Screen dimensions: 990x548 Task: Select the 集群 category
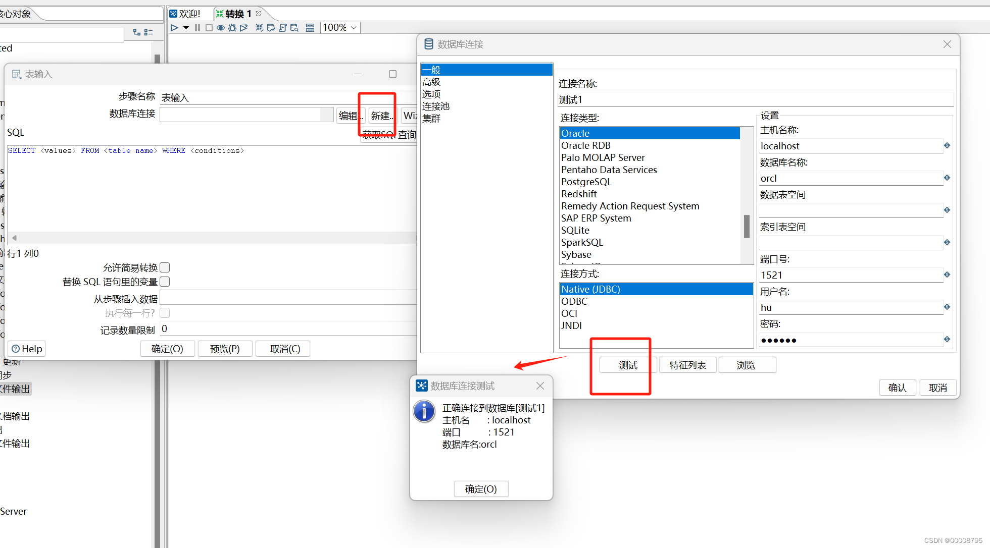431,118
